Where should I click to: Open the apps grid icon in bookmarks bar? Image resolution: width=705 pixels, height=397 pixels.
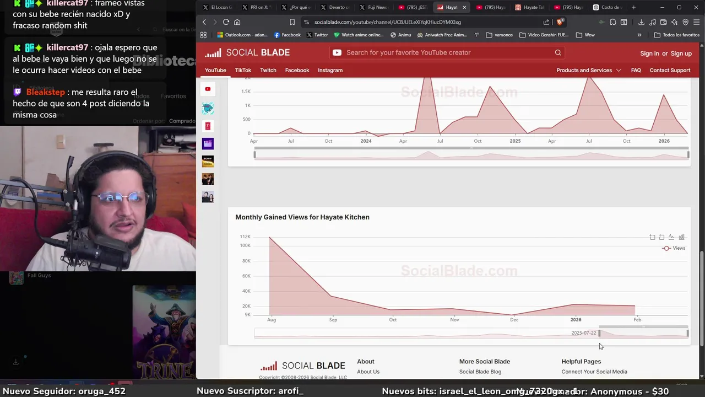(203, 35)
